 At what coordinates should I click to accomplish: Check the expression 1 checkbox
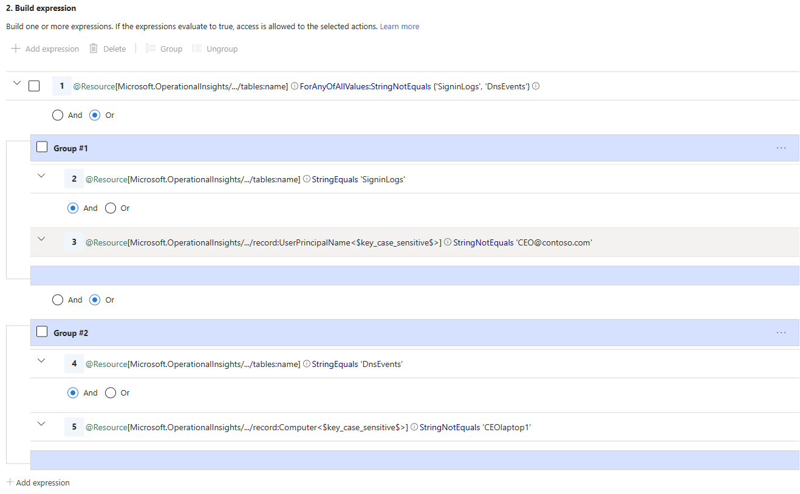click(x=34, y=86)
